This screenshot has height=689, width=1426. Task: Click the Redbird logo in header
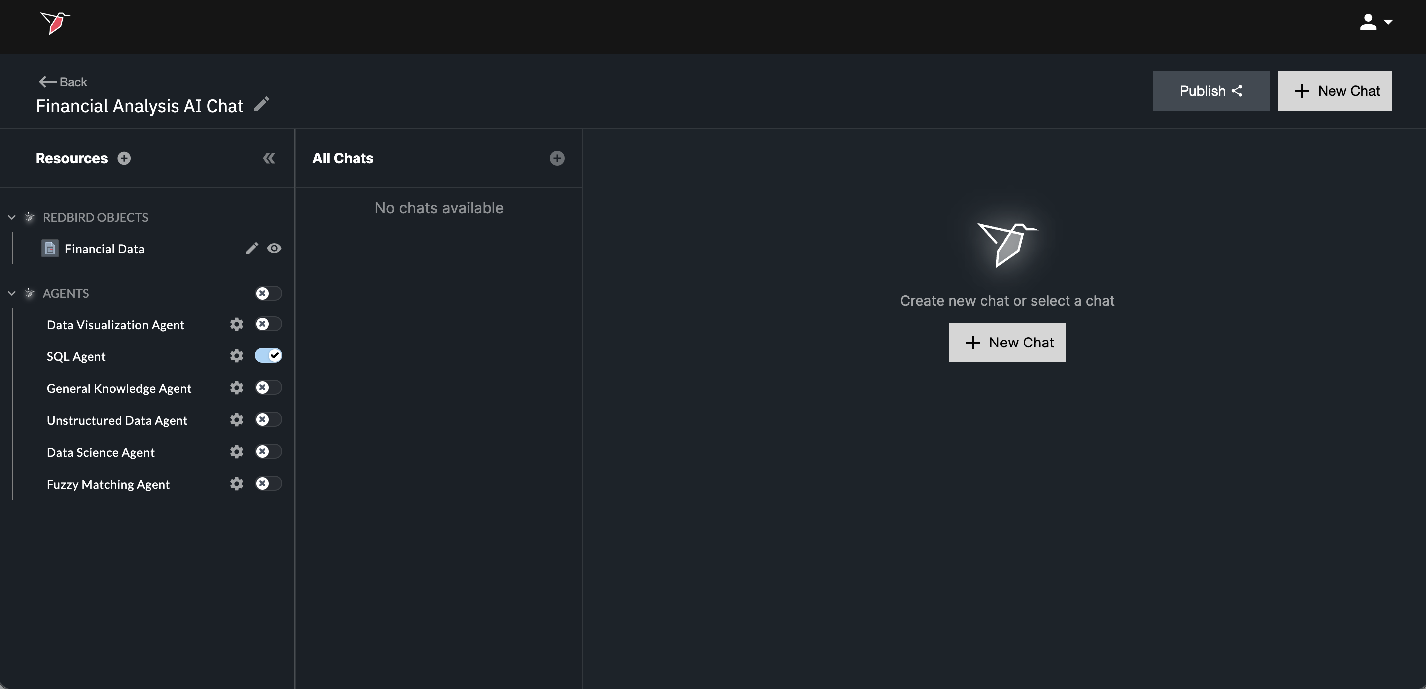[55, 23]
